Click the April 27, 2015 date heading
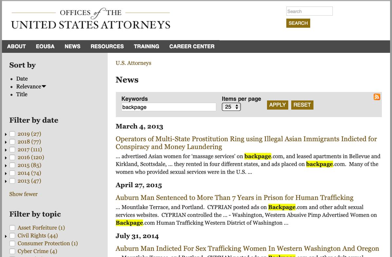 [x=139, y=185]
